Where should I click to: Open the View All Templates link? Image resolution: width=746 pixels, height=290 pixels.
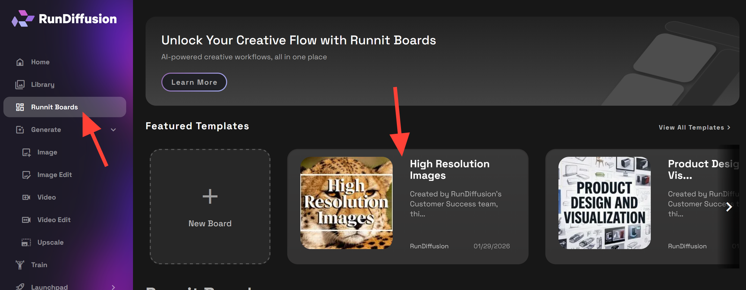coord(694,127)
